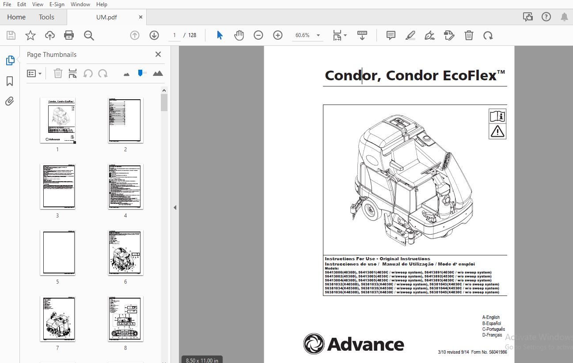Open the Window menu

pyautogui.click(x=80, y=4)
